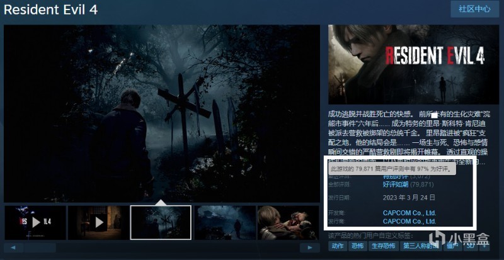Select the 生存恐怖 tag

(x=383, y=246)
